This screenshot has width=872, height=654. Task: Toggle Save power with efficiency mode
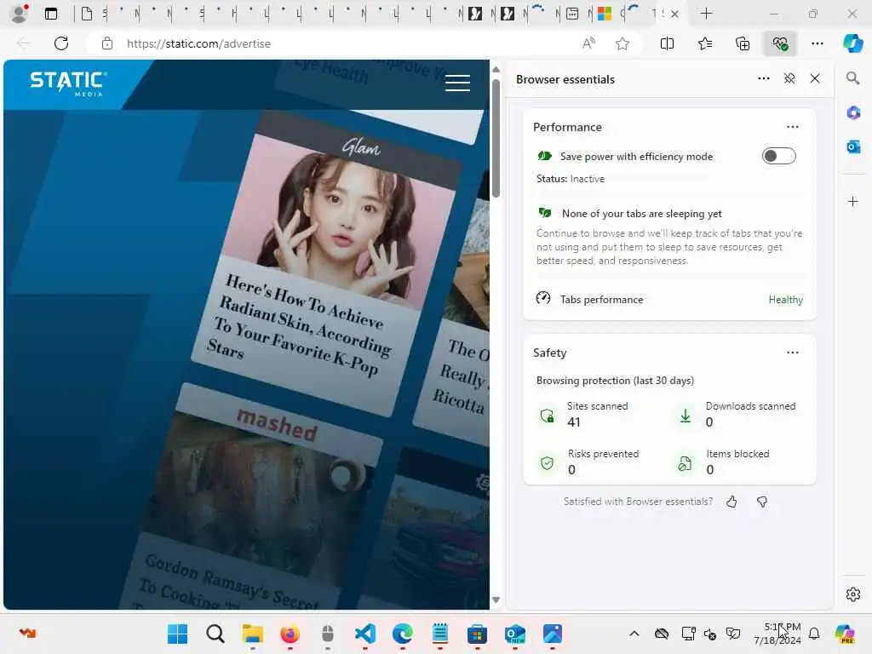778,157
